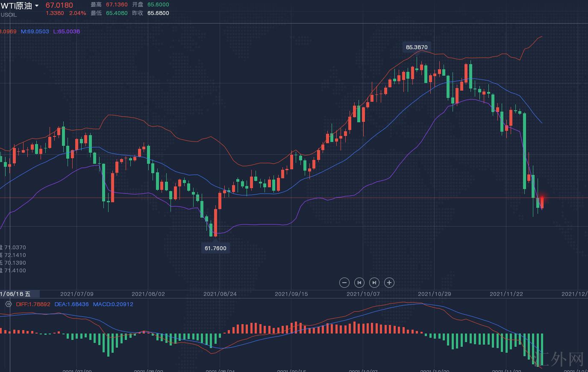Image resolution: width=588 pixels, height=372 pixels.
Task: Select the 61.7600 low price label
Action: (x=215, y=248)
